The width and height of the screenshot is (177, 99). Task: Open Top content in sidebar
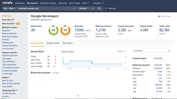(x=7, y=87)
